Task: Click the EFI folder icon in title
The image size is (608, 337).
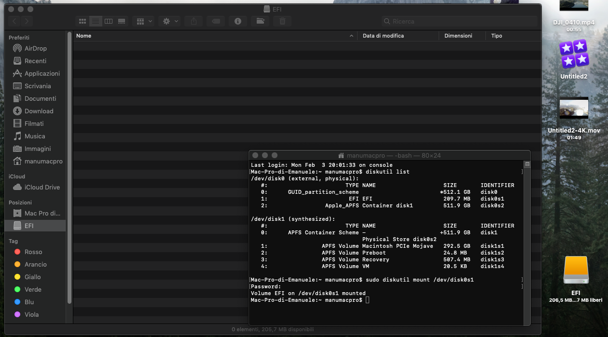Action: coord(267,8)
